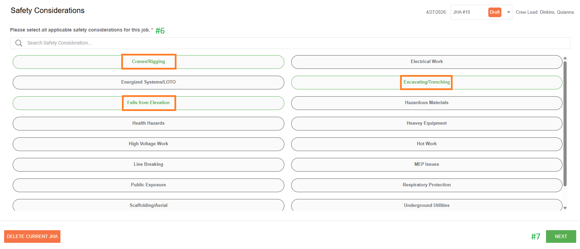Click NEXT to continue
The width and height of the screenshot is (580, 249).
[561, 236]
